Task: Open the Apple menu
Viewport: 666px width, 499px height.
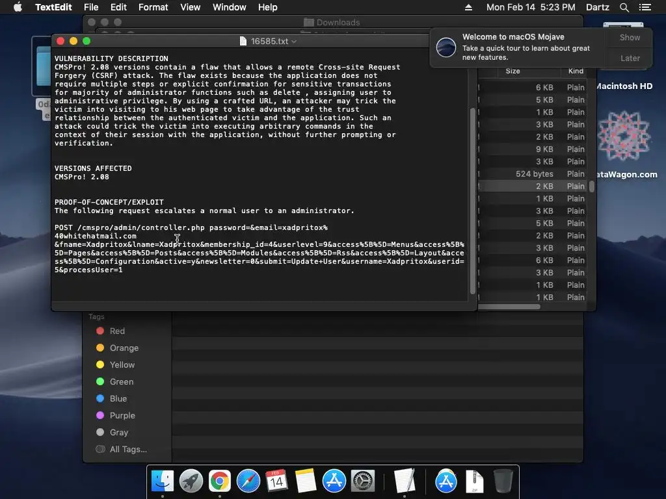Action: point(18,7)
